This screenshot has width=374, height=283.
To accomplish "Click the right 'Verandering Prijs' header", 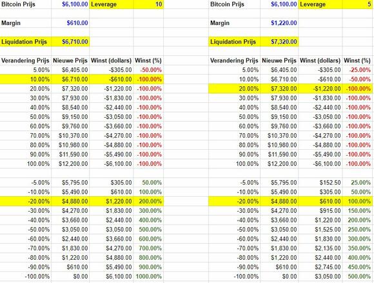I will 234,60.
